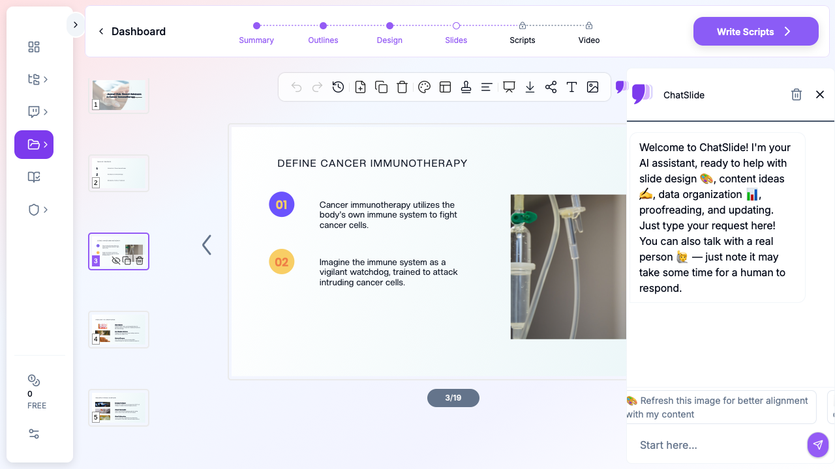Go to the Scripts stage in the progress bar
This screenshot has height=469, width=835.
pyautogui.click(x=522, y=40)
